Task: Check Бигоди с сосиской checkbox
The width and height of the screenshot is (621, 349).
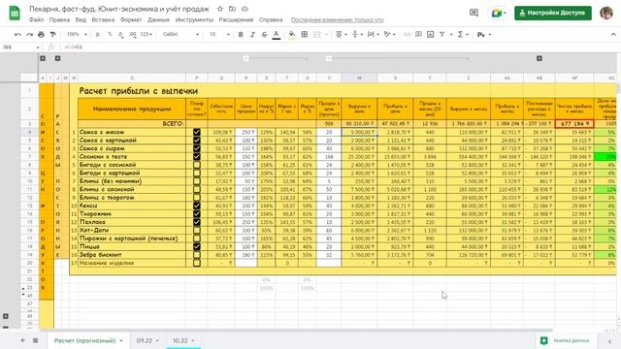Action: point(196,165)
